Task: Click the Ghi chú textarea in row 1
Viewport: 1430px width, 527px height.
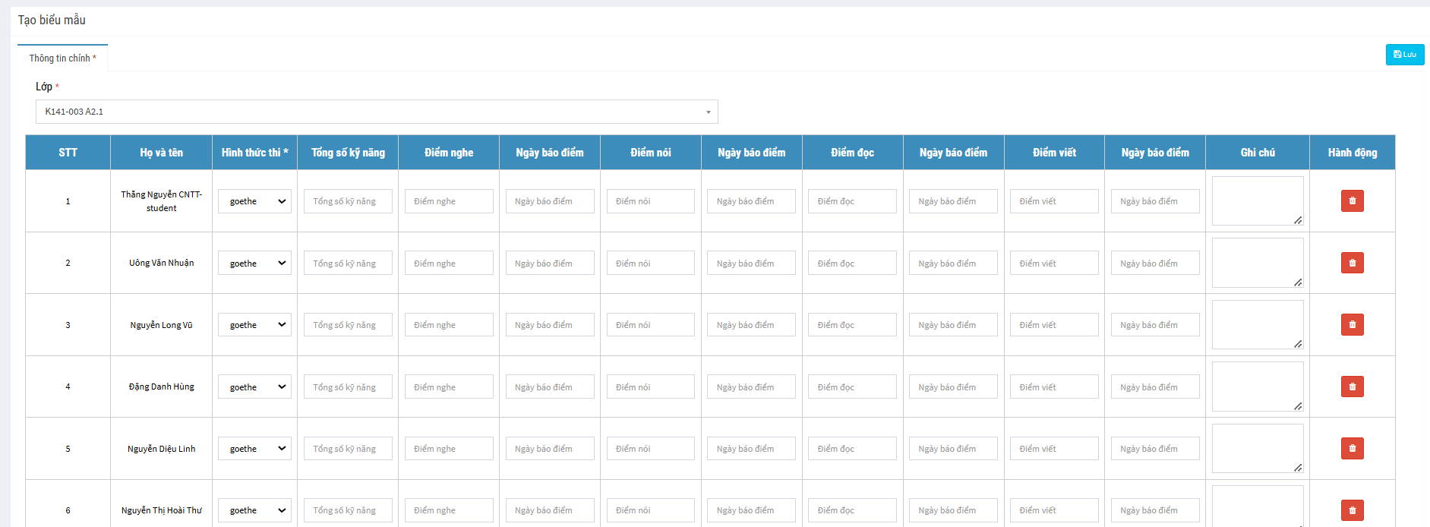Action: point(1257,200)
